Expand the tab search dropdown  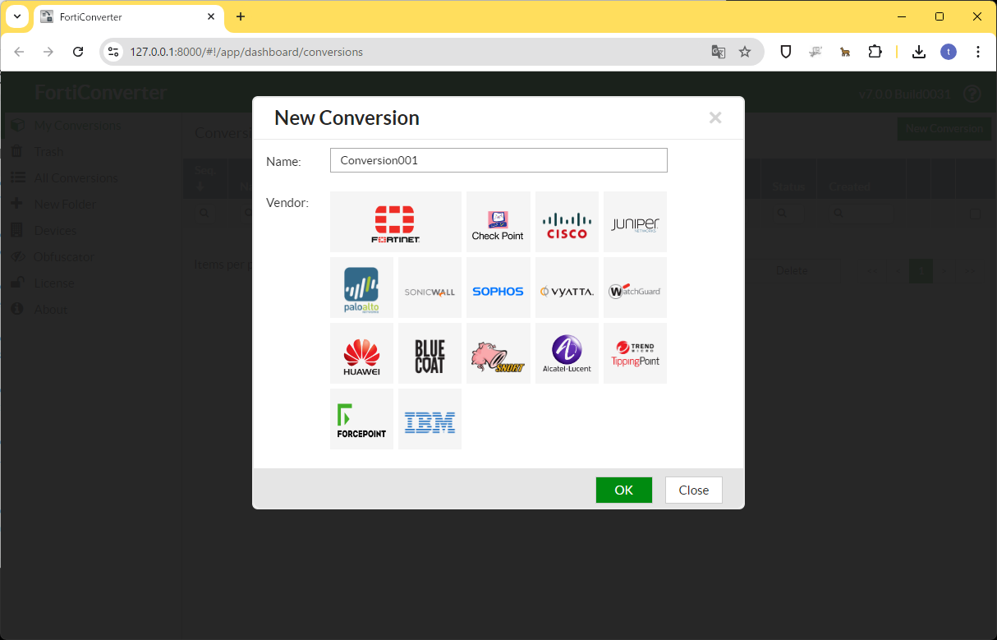17,16
